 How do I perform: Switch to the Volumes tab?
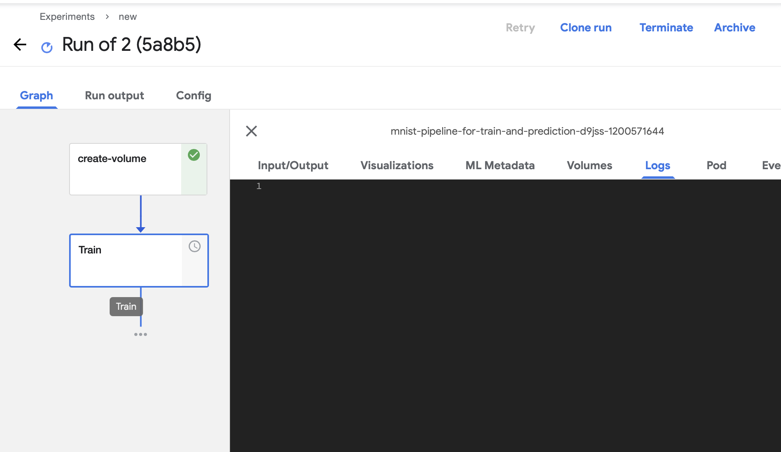click(x=590, y=165)
